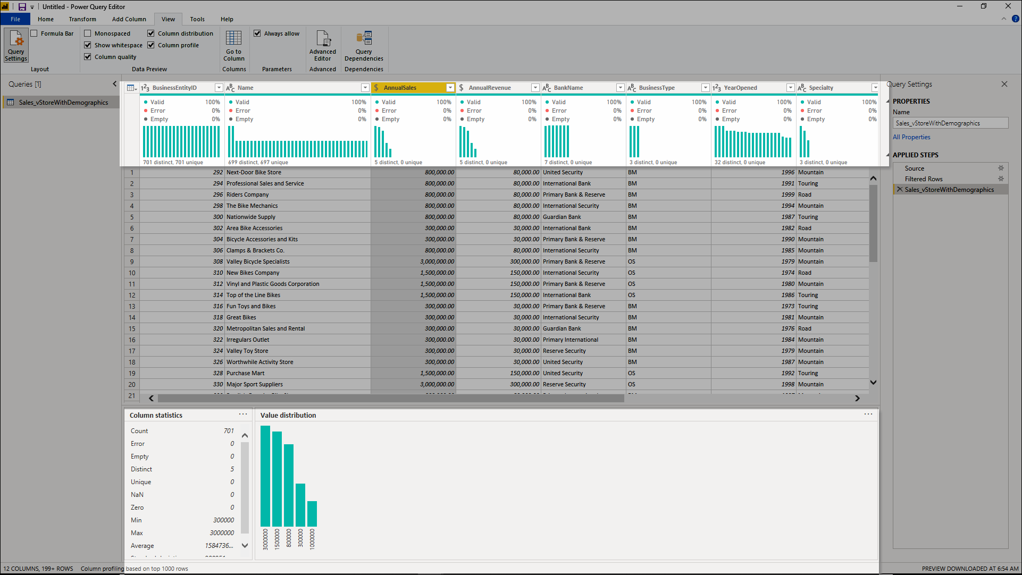Open the Add Column ribbon tab
The width and height of the screenshot is (1022, 575).
pos(129,19)
